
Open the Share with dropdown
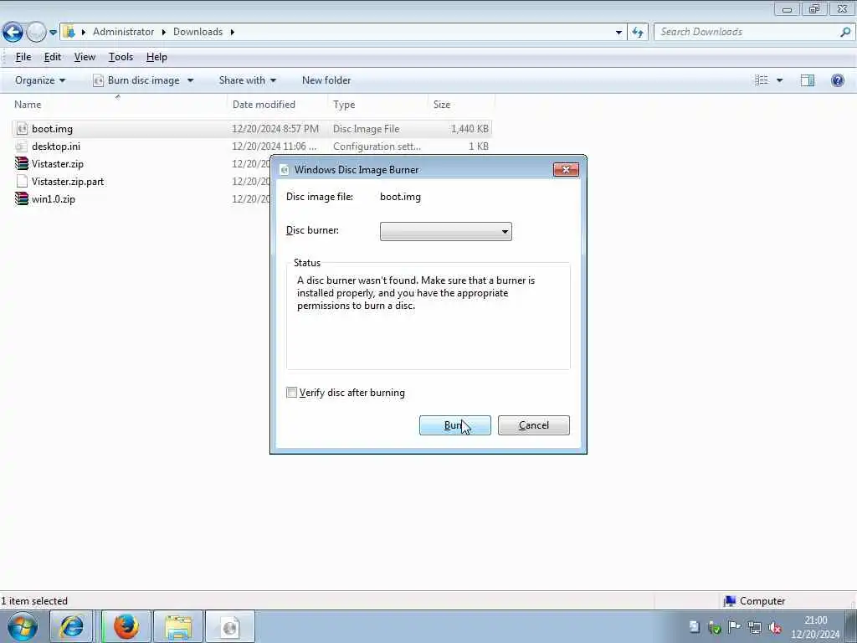248,80
